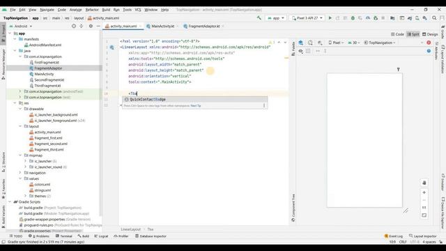The width and height of the screenshot is (446, 251).
Task: Select activity_main.xml editor tab
Action: coord(123,26)
